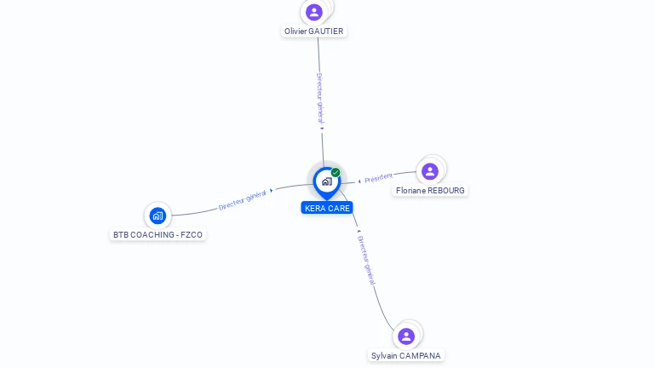Click Directeur général label on BTB link
654x368 pixels.
(243, 200)
